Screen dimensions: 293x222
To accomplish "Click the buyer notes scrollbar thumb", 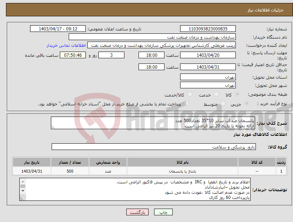I will [x=23, y=186].
